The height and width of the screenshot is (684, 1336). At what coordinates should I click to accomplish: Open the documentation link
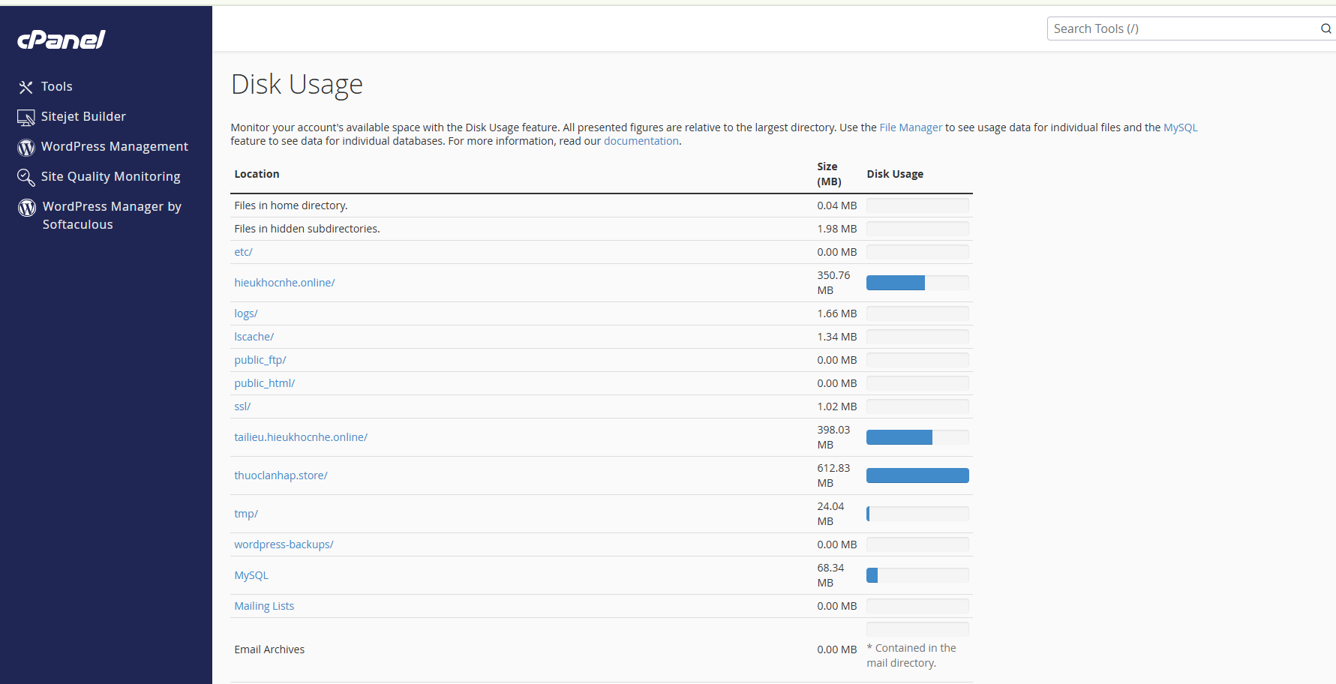click(641, 141)
